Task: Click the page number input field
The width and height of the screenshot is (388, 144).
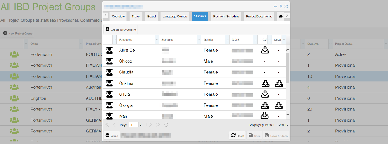Action: point(133,125)
